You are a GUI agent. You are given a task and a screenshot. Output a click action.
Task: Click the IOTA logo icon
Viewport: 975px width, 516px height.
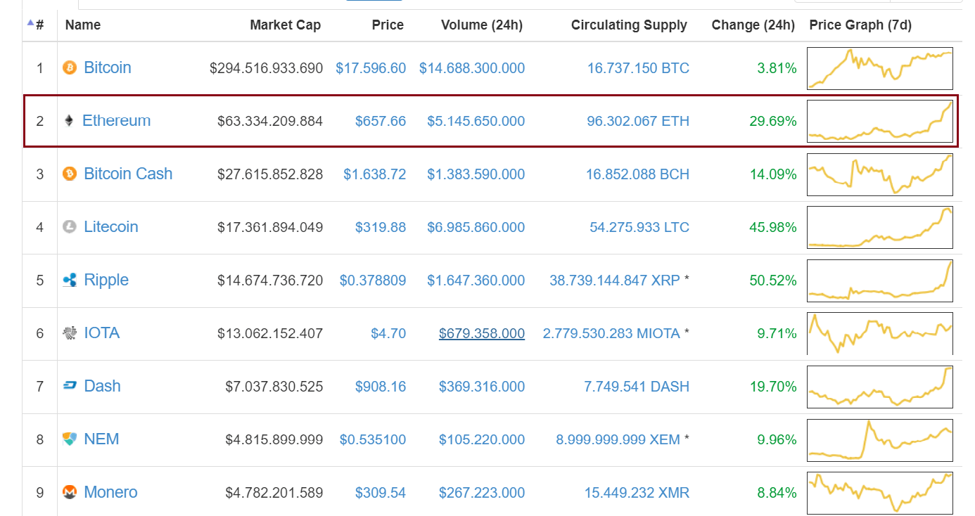(70, 333)
